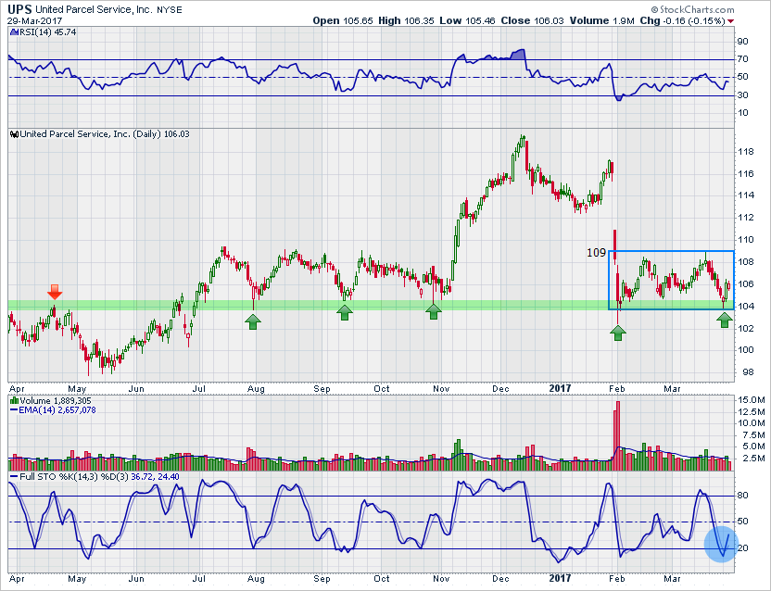Viewport: 771px width, 591px height.
Task: Click the Dec label under the stochastic panel
Action: [x=500, y=579]
